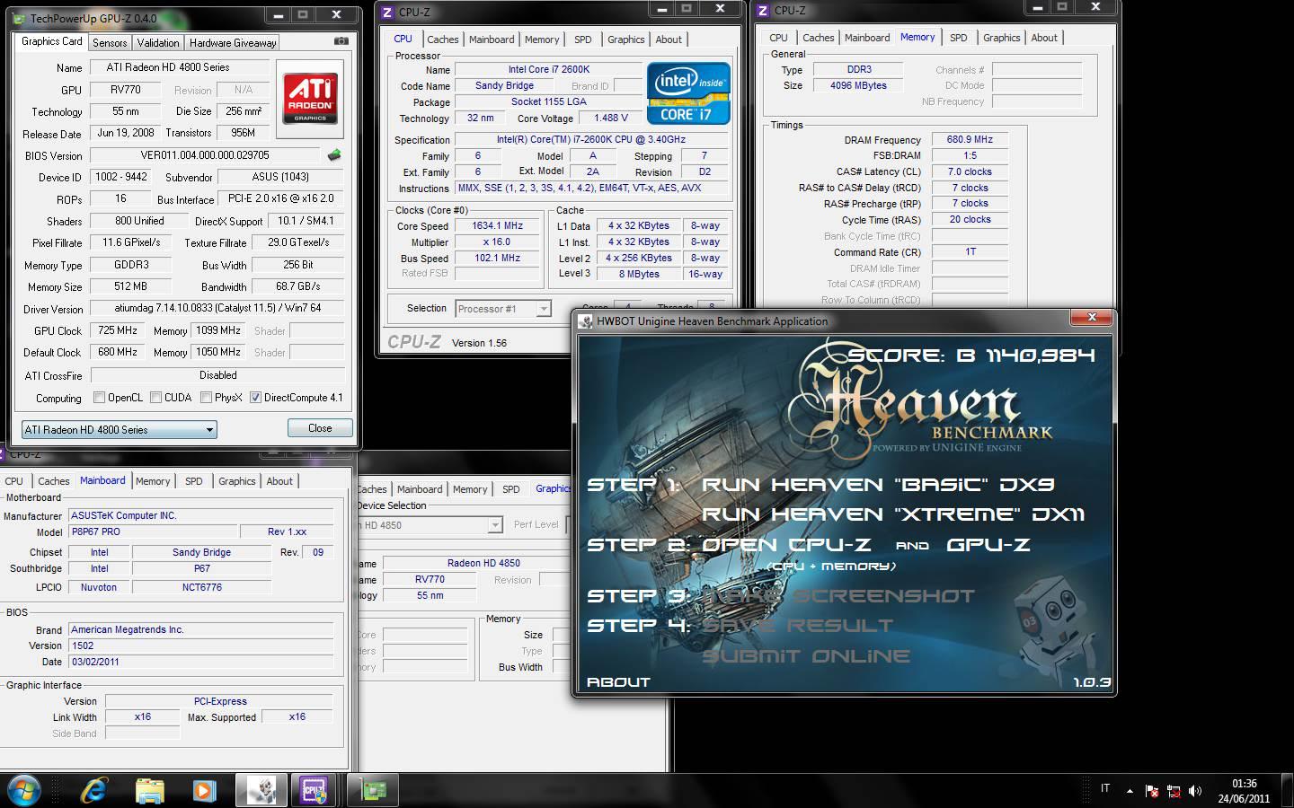Open the Processor #1 selection dropdown

[x=503, y=309]
